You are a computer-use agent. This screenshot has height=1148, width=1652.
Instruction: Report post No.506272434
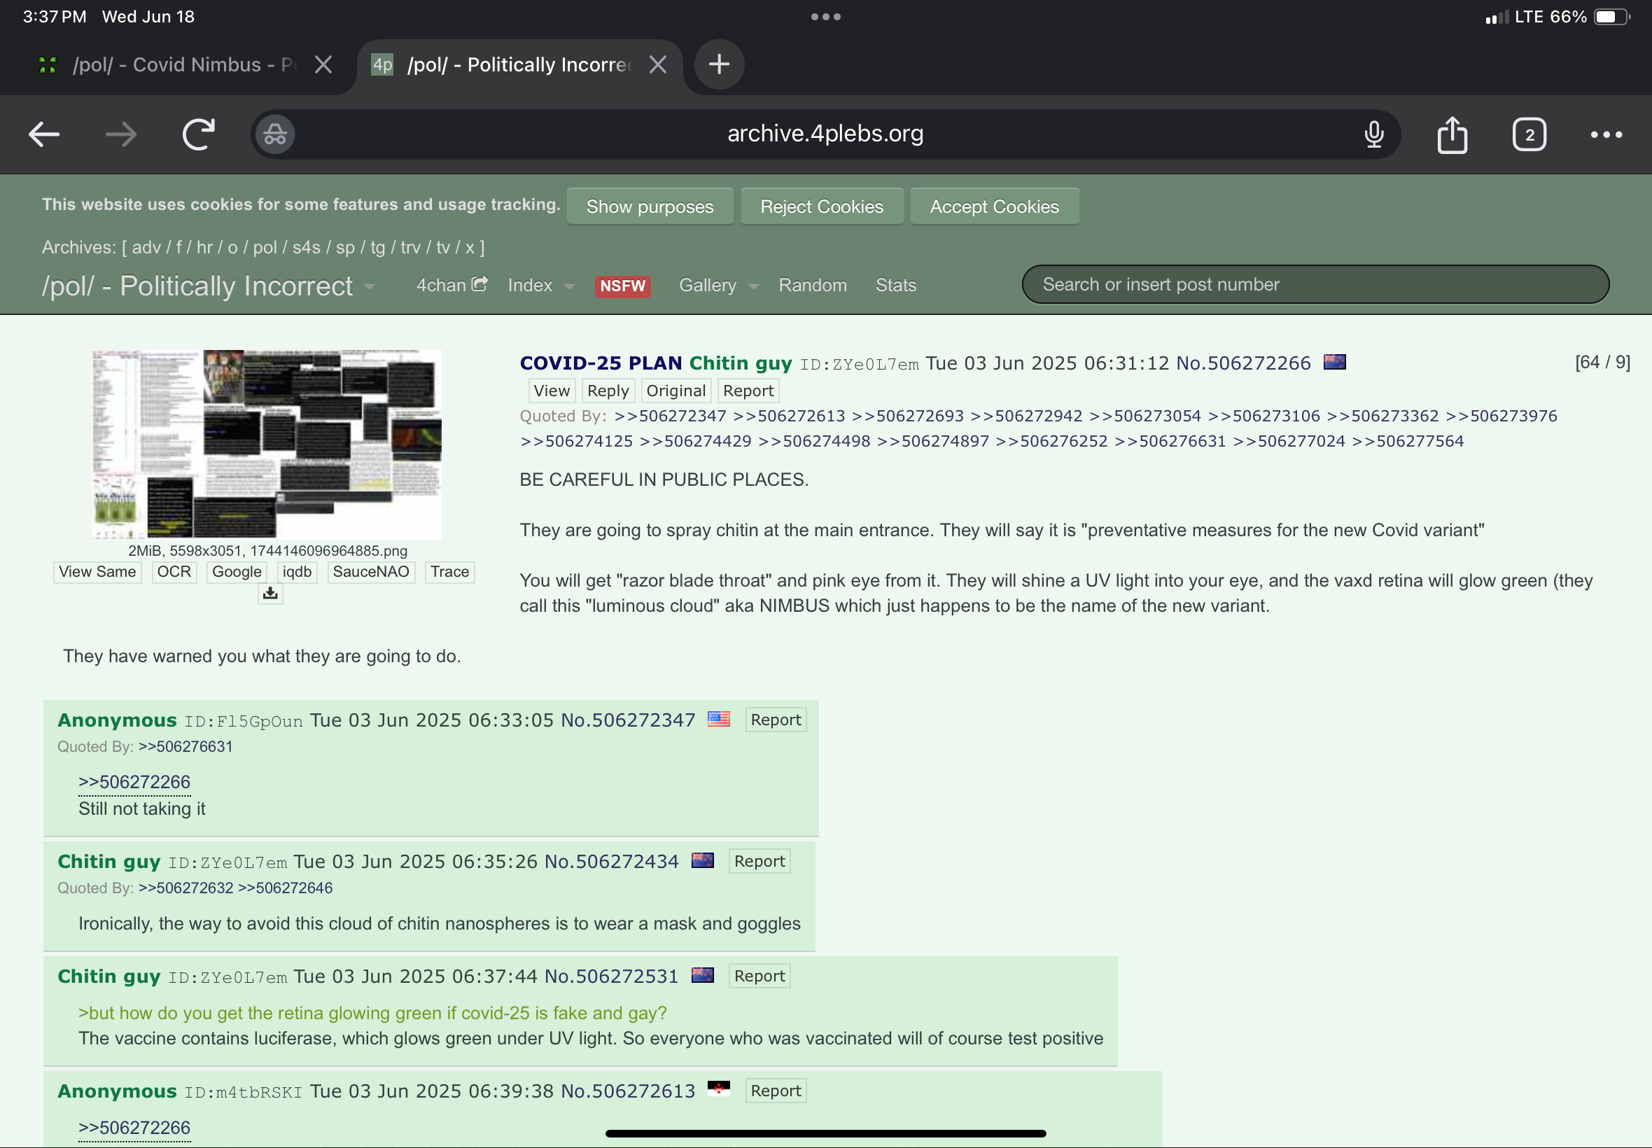pos(759,861)
